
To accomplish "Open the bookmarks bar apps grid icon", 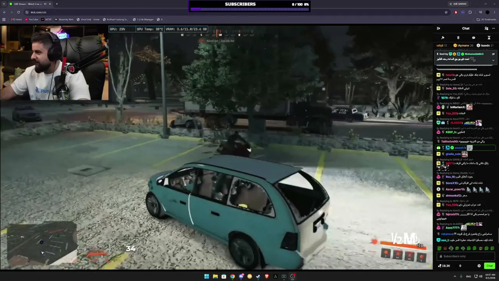I will tap(4, 20).
